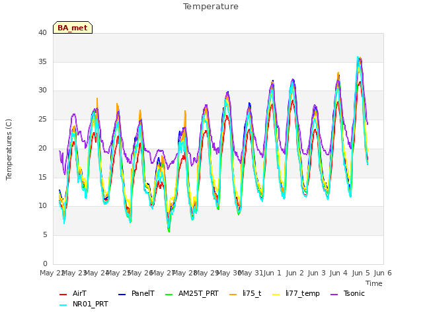
Task: Click the 40 y-axis tick label
Action: [x=42, y=32]
